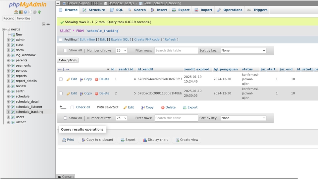This screenshot has height=179, width=318.
Task: Click the Home icon in sidebar
Action: coord(16,12)
